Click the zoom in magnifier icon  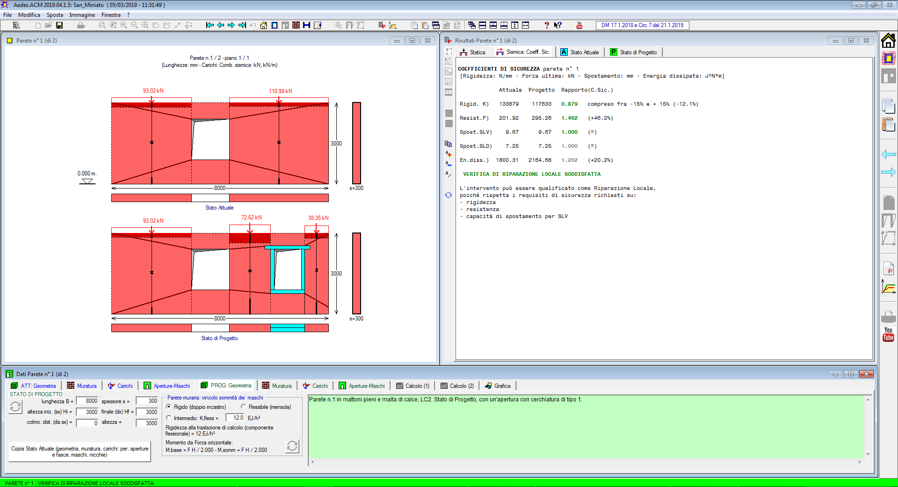[123, 25]
